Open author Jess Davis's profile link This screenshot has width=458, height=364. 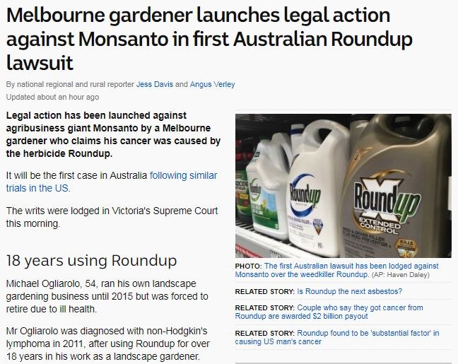point(155,84)
